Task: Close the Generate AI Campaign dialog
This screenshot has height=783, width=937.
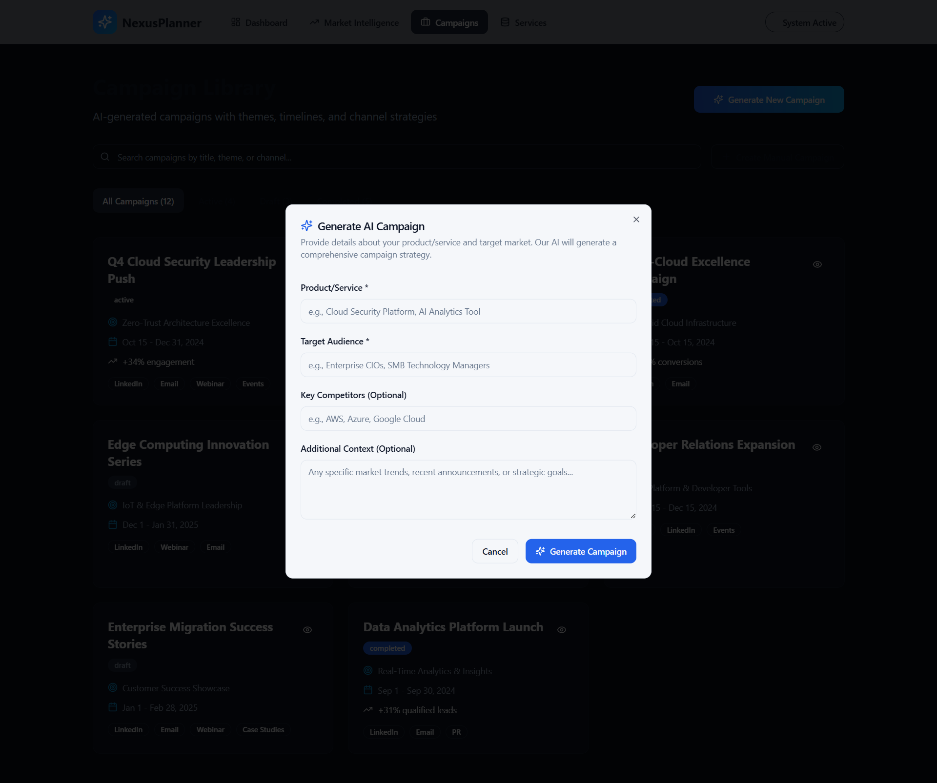Action: [636, 220]
